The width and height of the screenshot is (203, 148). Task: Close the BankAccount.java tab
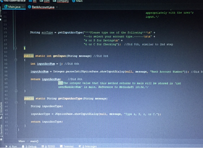point(57,7)
